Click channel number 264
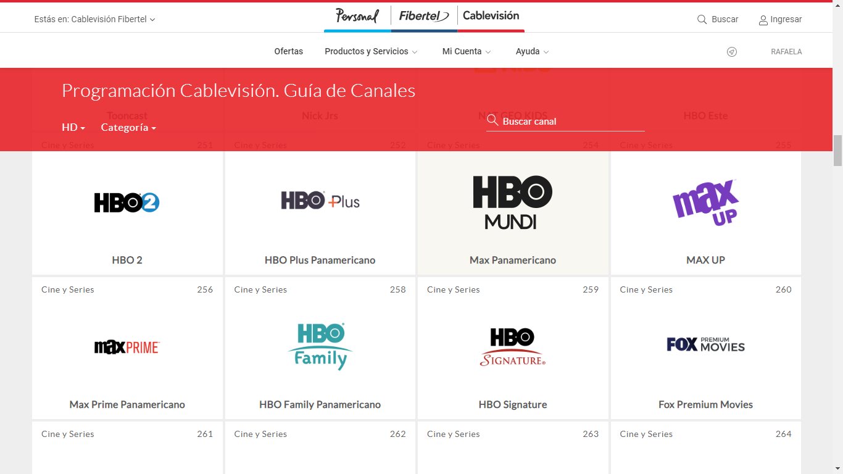This screenshot has width=843, height=474. tap(784, 434)
